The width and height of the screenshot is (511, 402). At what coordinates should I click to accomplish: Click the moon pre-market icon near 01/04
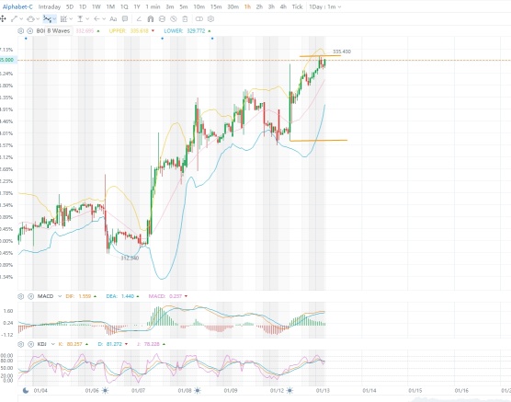click(x=26, y=391)
